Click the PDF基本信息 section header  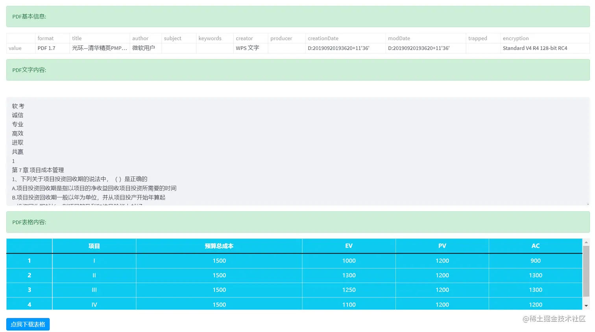(298, 17)
